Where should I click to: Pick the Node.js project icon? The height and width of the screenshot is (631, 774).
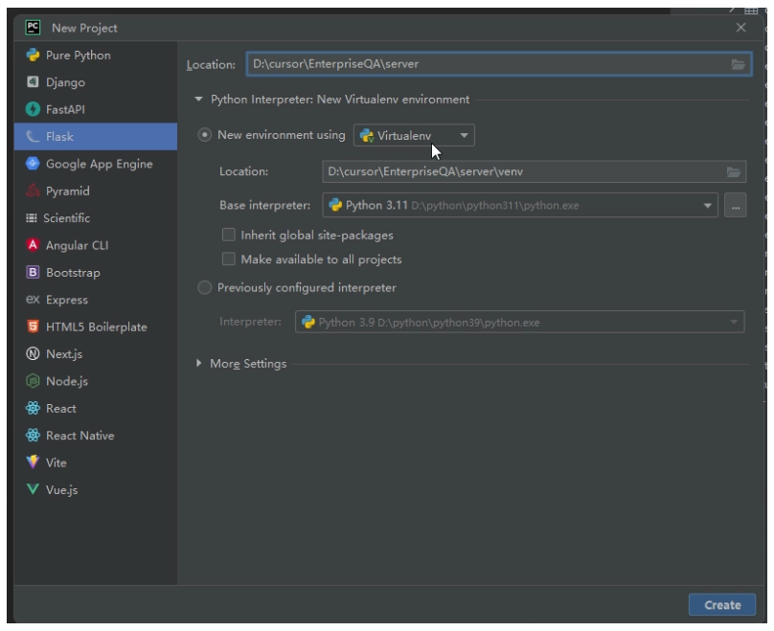(33, 380)
